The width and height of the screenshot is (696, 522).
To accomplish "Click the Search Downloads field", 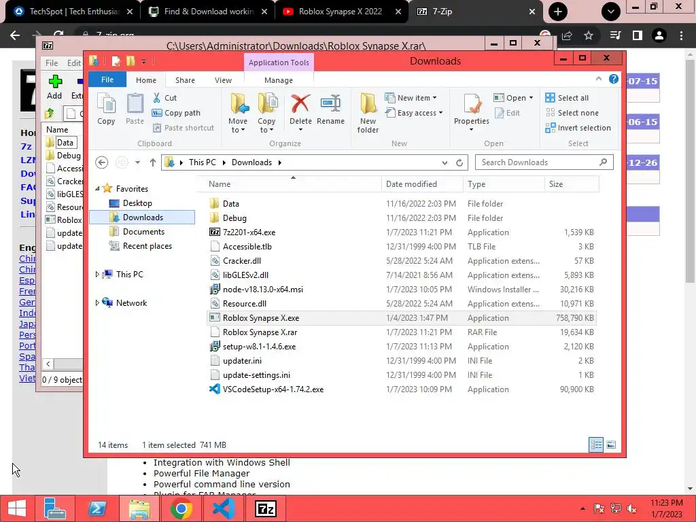I will pos(544,162).
